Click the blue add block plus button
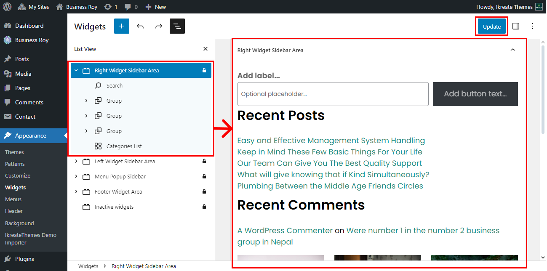The image size is (547, 271). coord(122,26)
